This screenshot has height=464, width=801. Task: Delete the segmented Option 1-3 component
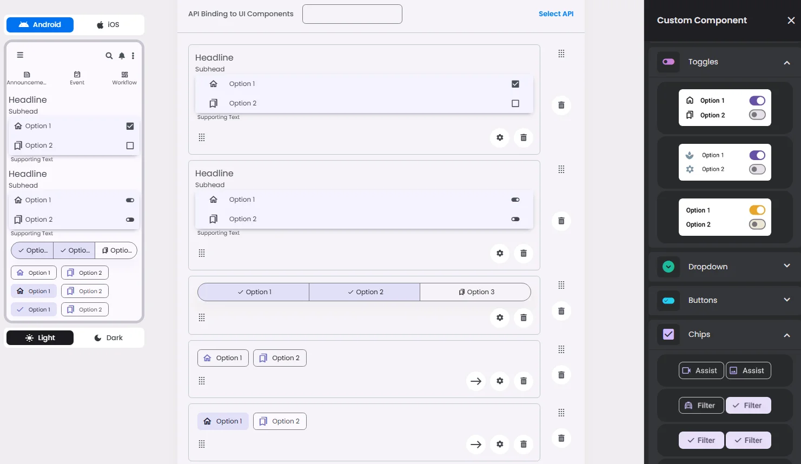(524, 317)
